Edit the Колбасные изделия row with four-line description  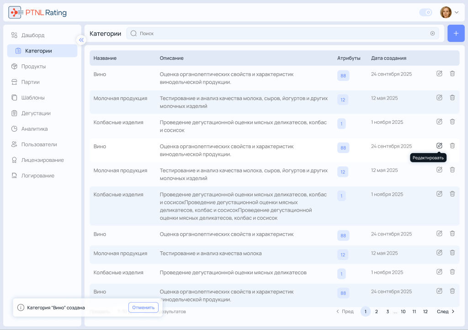point(439,194)
